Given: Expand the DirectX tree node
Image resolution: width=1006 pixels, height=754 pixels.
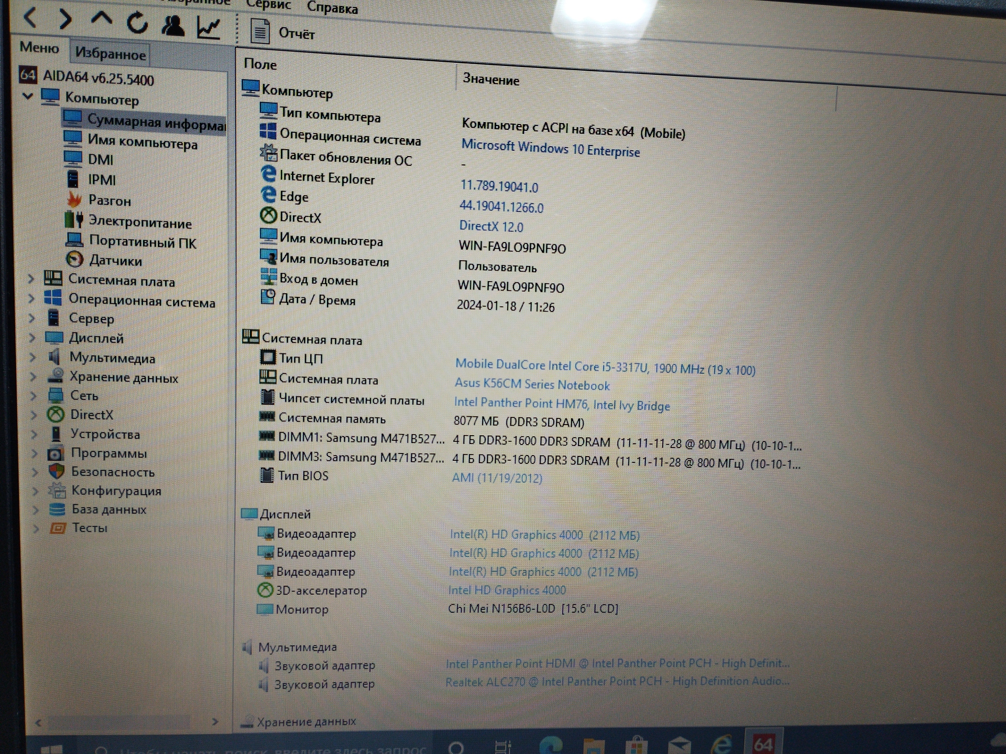Looking at the screenshot, I should [x=34, y=415].
